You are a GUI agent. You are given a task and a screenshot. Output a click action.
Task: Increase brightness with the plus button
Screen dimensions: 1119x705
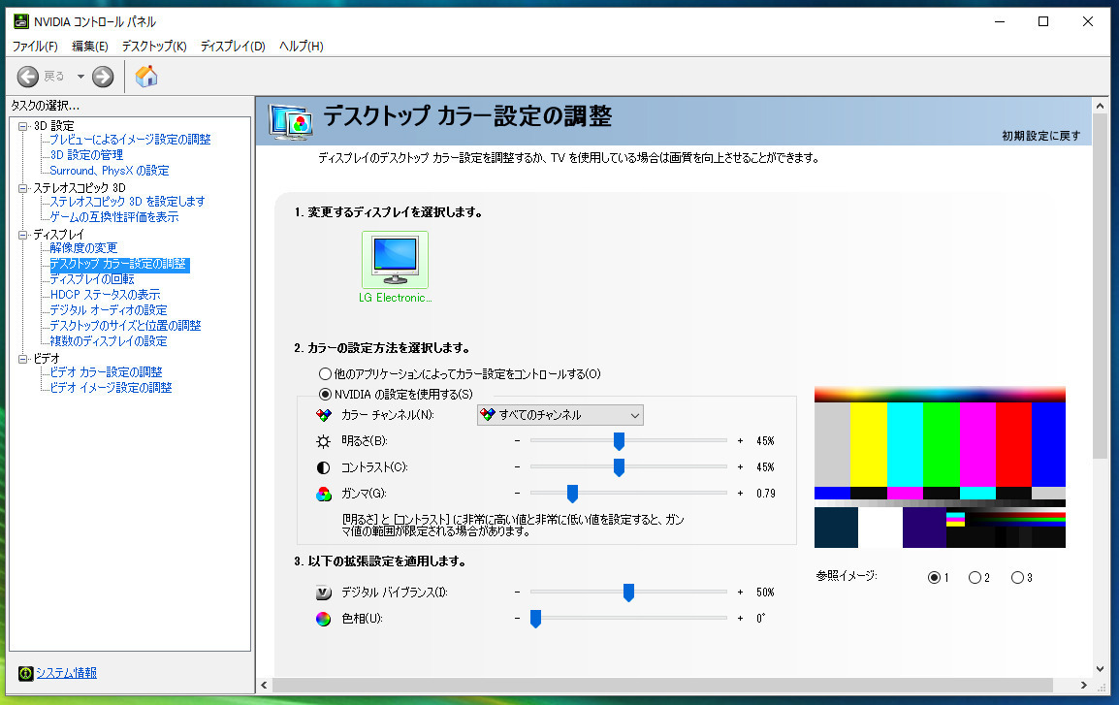point(740,441)
